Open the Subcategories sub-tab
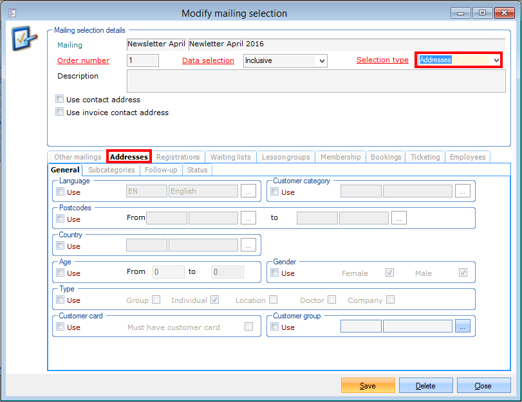 click(x=111, y=170)
